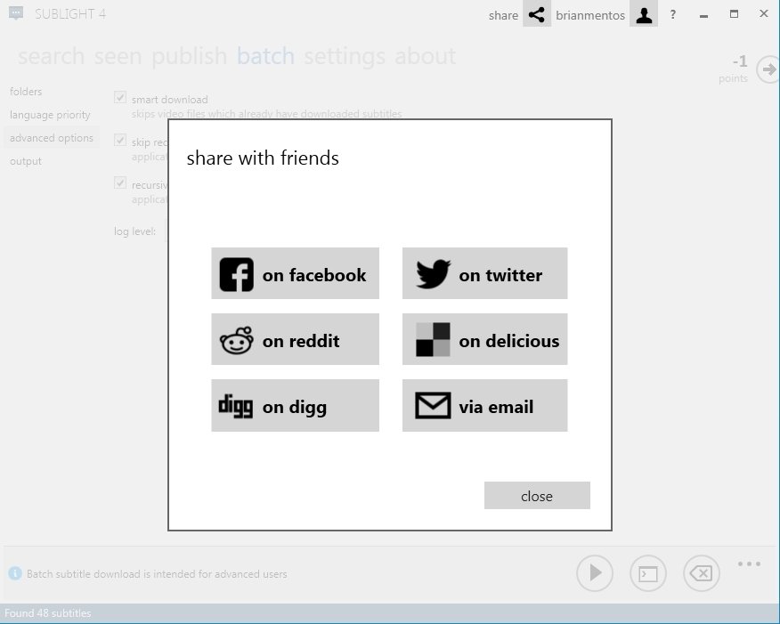
Task: Click the Sublight app logo icon
Action: pos(16,13)
